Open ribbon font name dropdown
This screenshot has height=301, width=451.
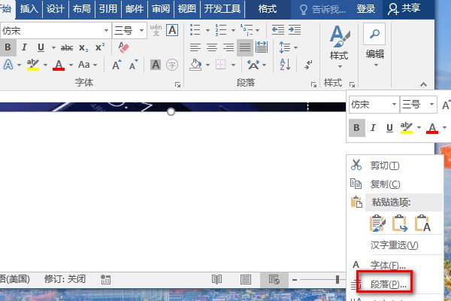106,30
